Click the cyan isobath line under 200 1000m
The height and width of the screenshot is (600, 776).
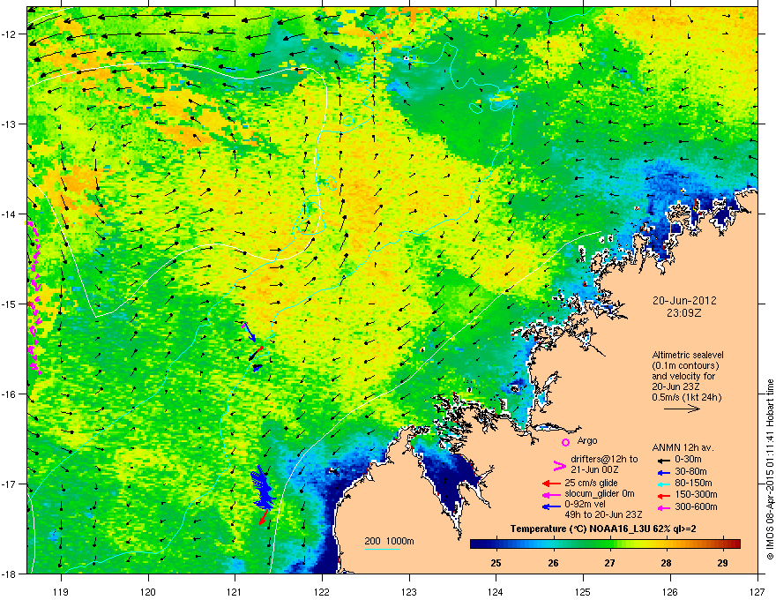point(383,549)
